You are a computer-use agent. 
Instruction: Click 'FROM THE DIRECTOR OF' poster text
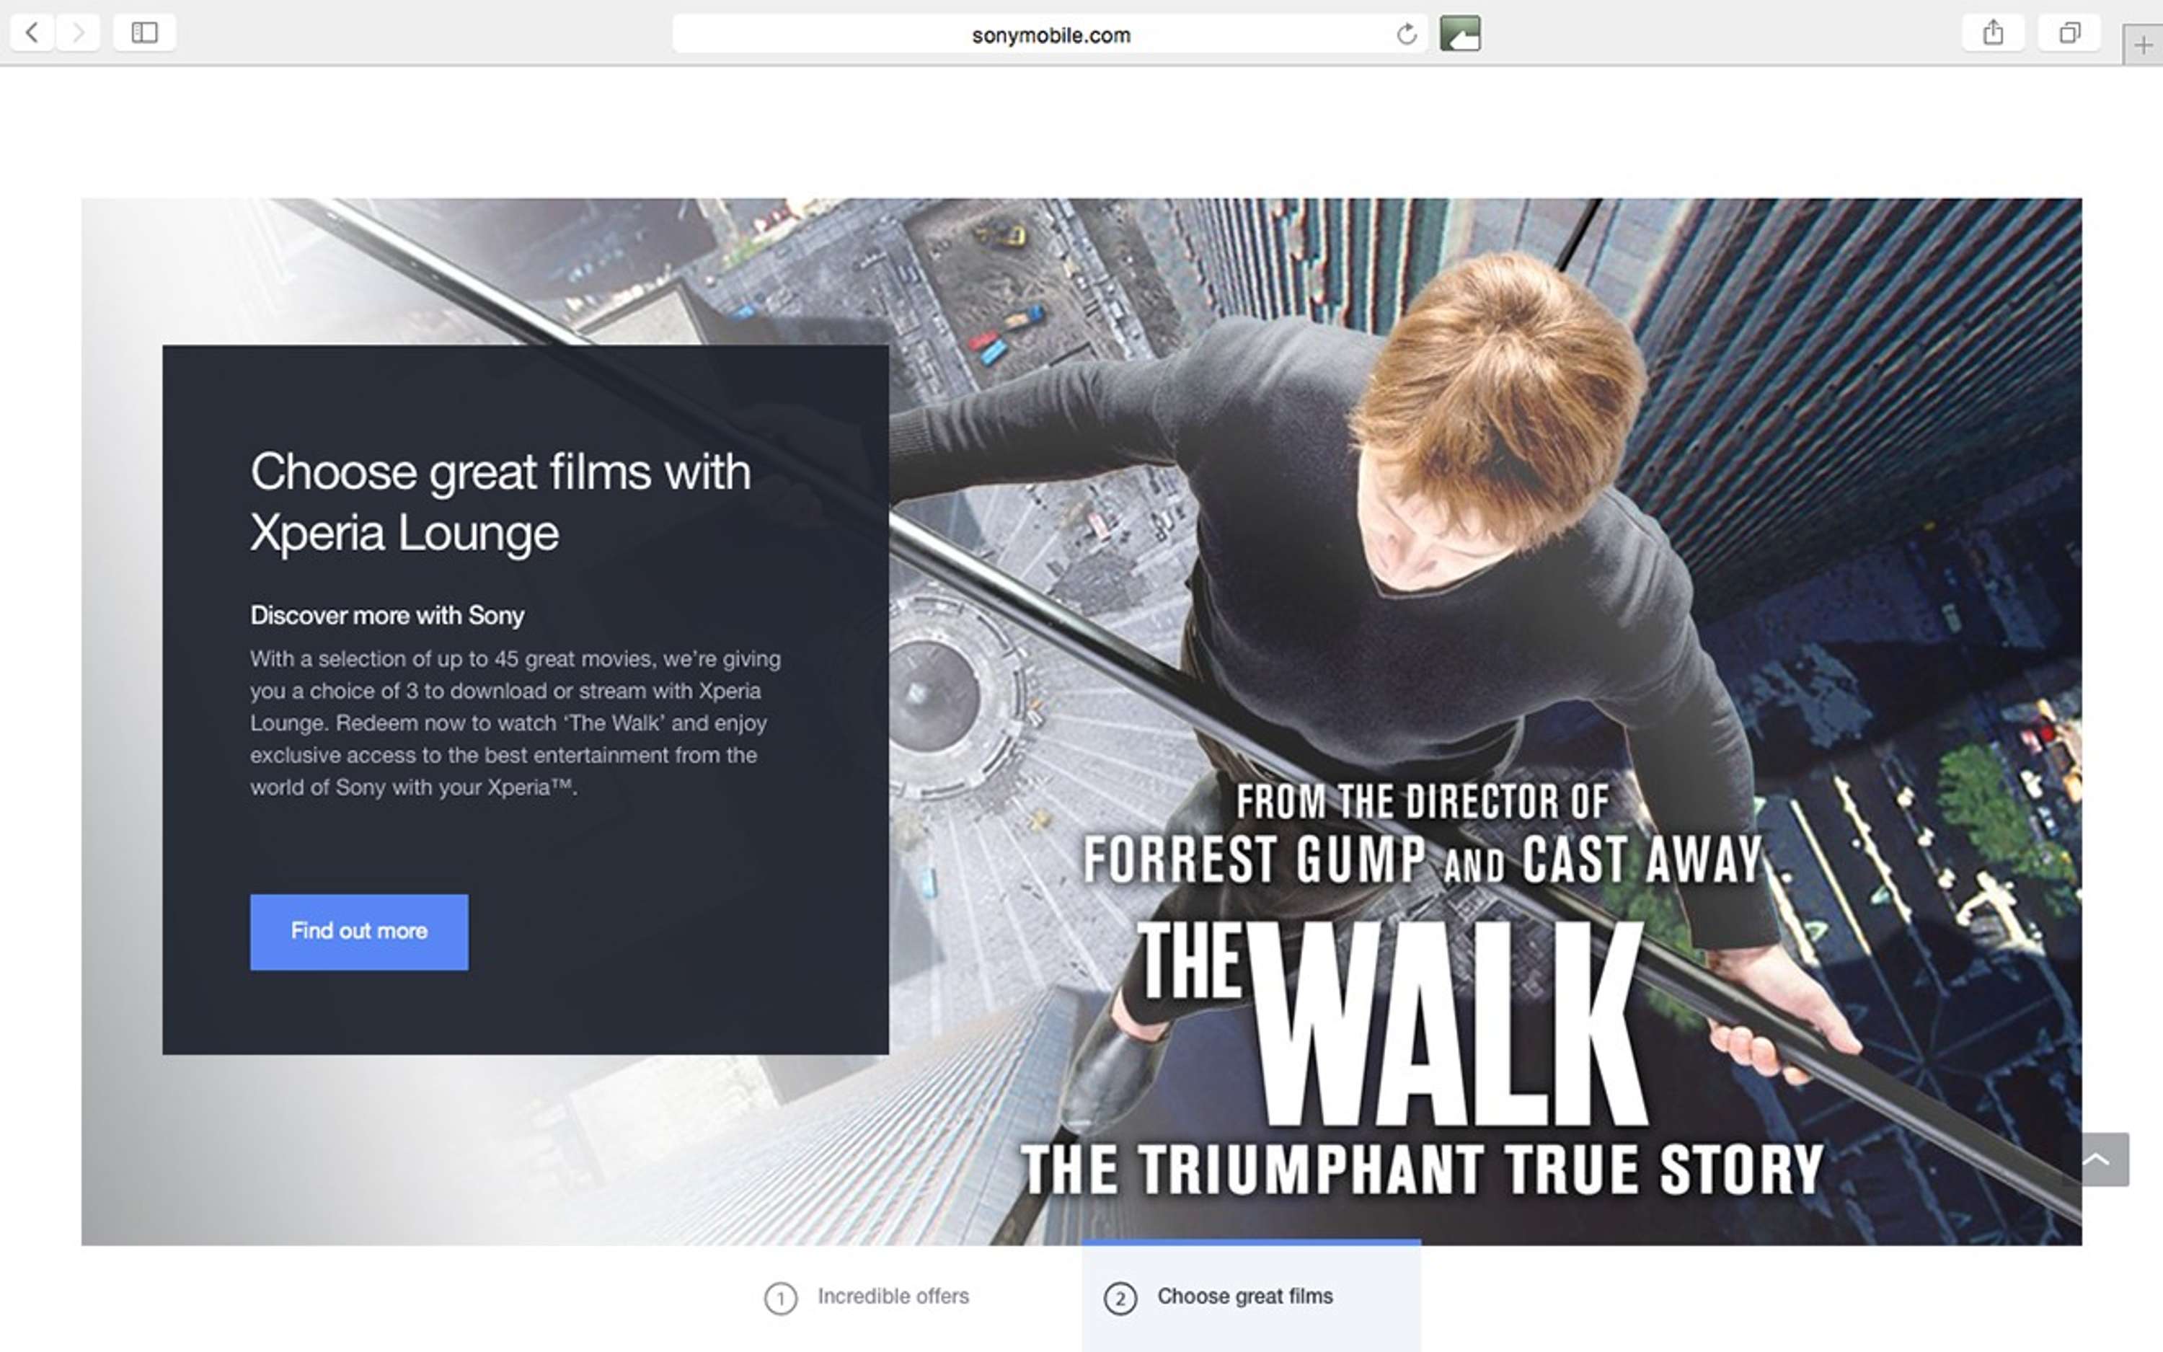pos(1422,801)
